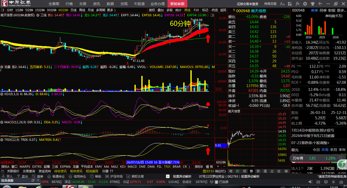Open the -自选 watchlist option
Viewport: 347px width, 188px height.
pos(214,10)
